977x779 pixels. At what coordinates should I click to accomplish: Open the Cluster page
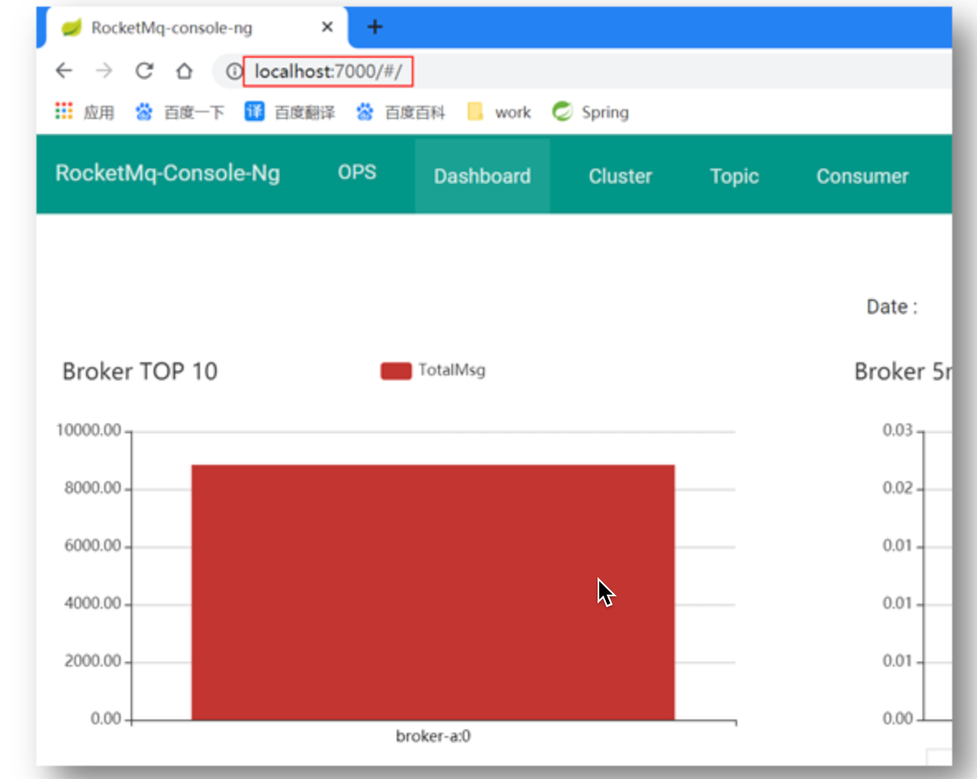[621, 176]
